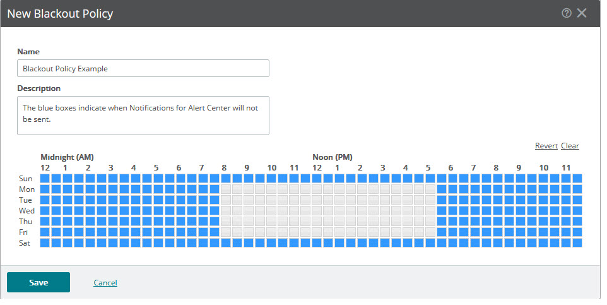Toggle the Wednesday 3 AM blue box
Screen dimensions: 607x305
[x=113, y=210]
